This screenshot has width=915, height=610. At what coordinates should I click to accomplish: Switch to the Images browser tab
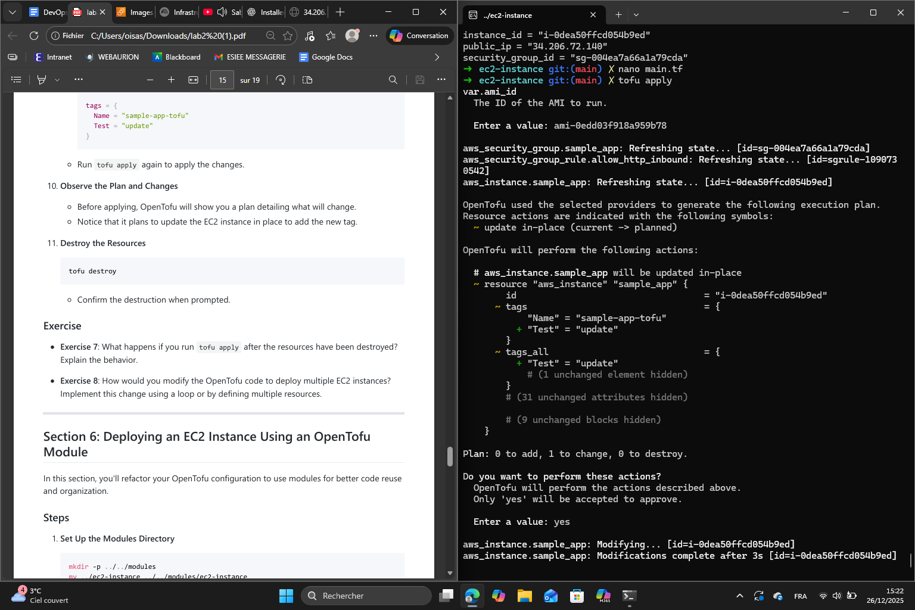point(135,12)
